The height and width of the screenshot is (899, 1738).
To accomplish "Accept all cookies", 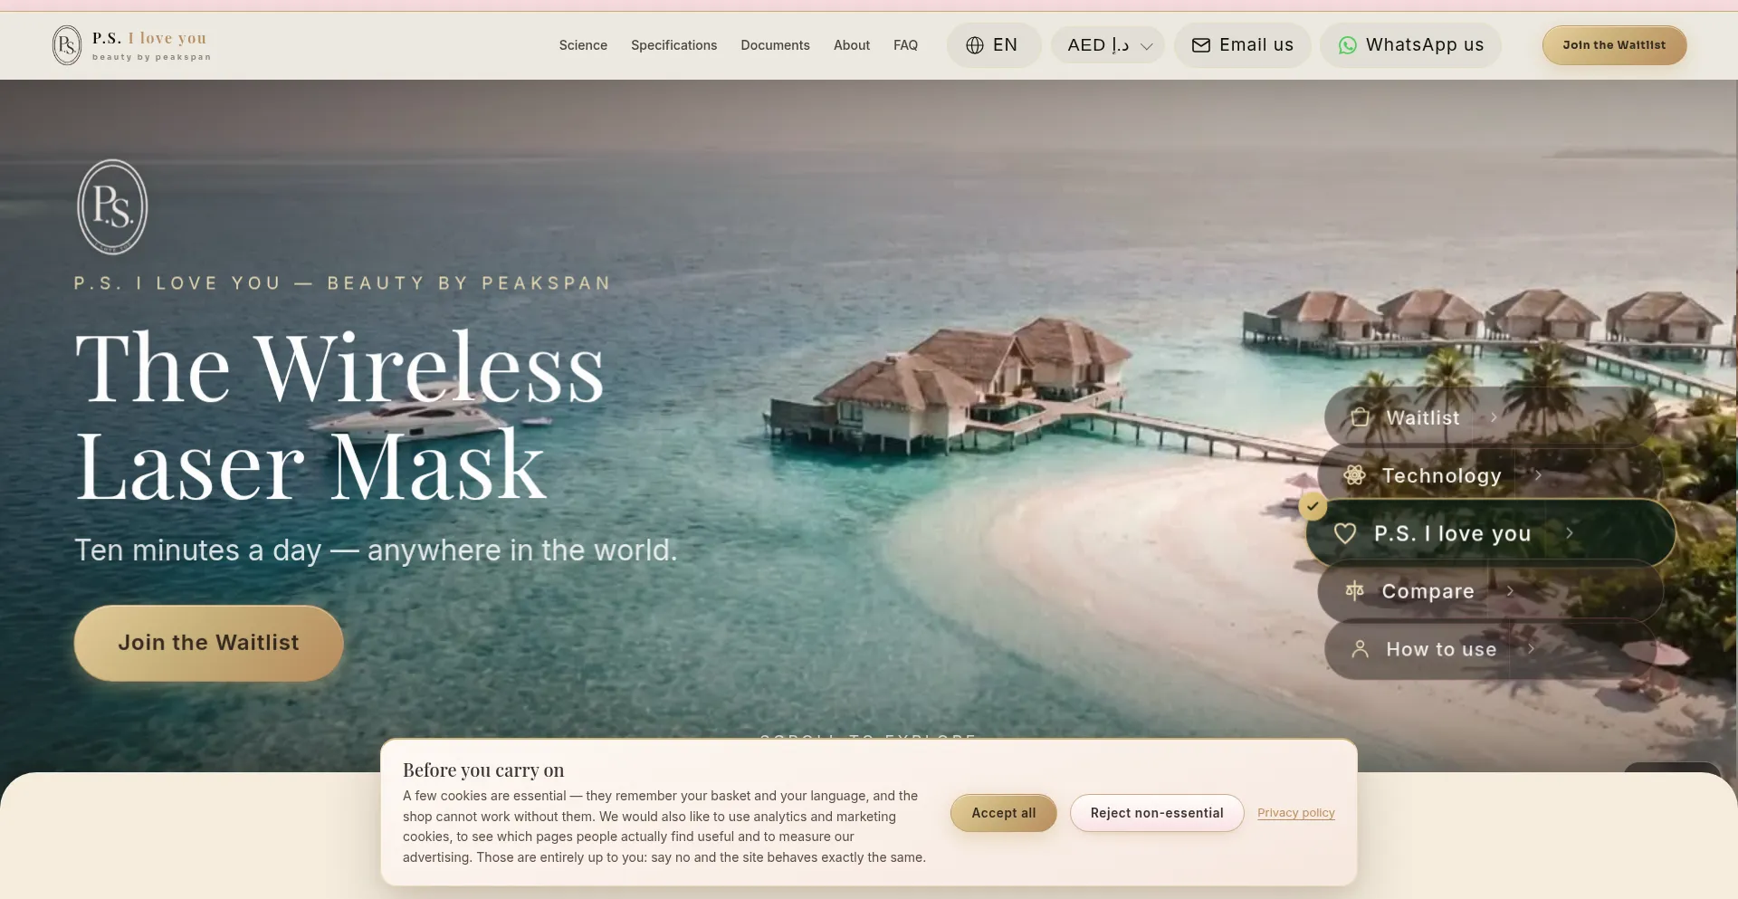I will click(x=1003, y=813).
